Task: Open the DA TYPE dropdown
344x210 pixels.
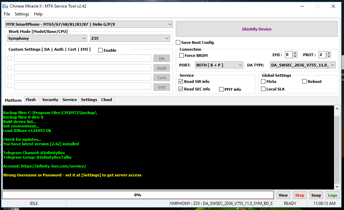Action: click(302, 65)
